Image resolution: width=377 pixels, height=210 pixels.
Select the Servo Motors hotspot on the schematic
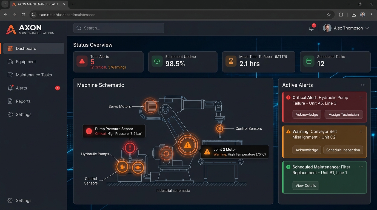(149, 106)
